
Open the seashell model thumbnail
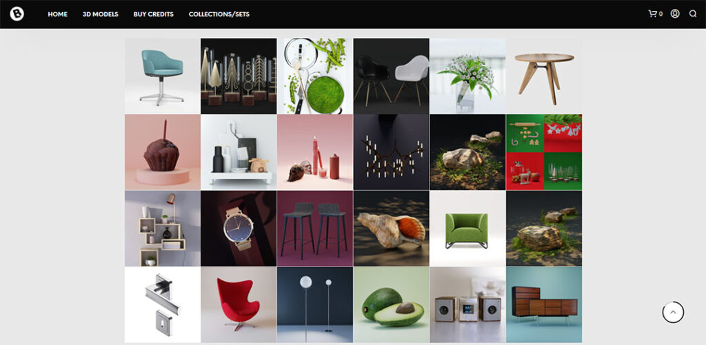[x=392, y=229]
